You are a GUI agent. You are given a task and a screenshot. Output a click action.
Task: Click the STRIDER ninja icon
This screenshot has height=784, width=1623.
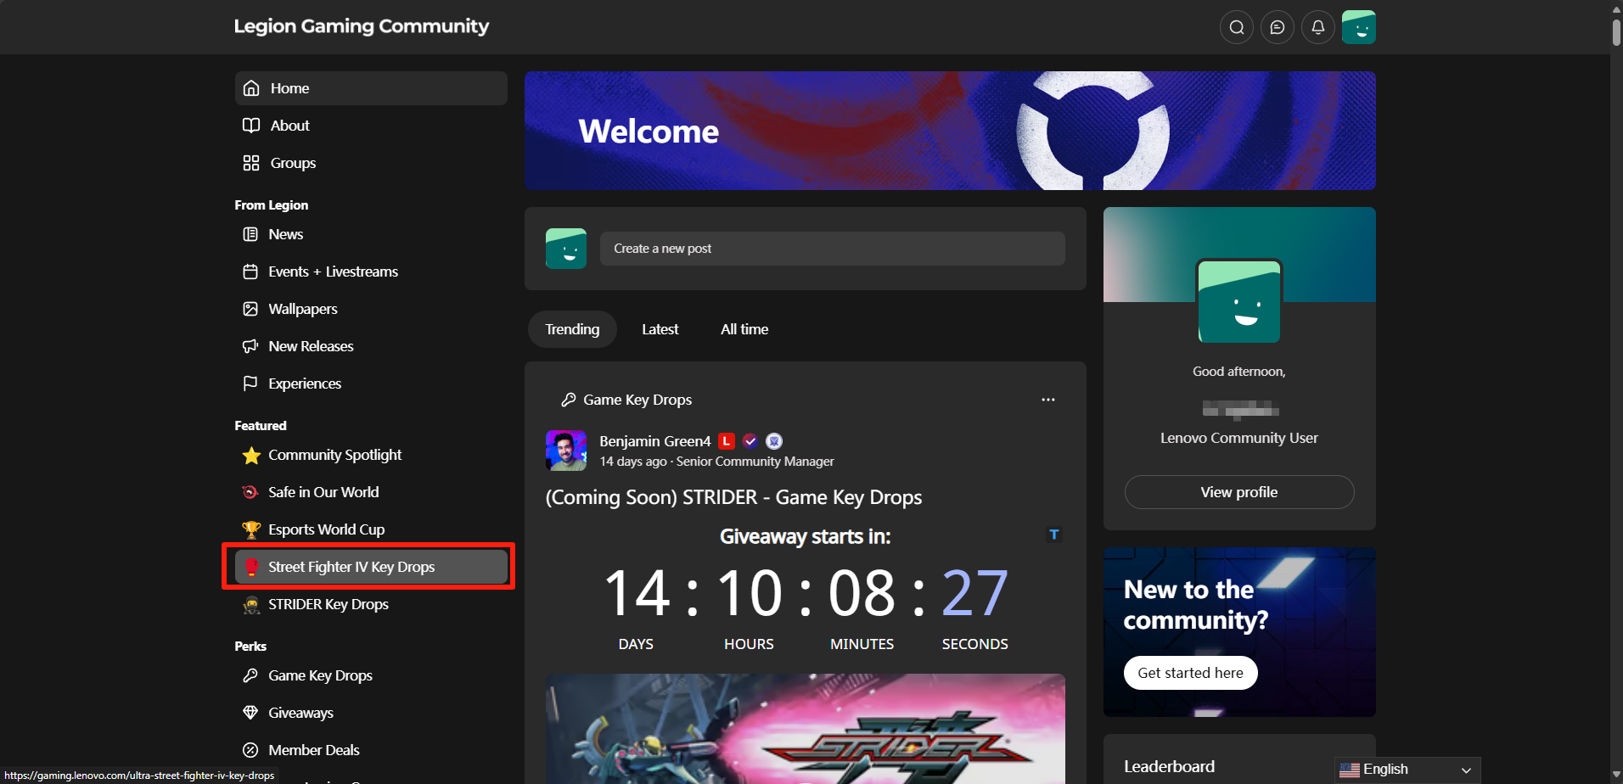(x=251, y=605)
